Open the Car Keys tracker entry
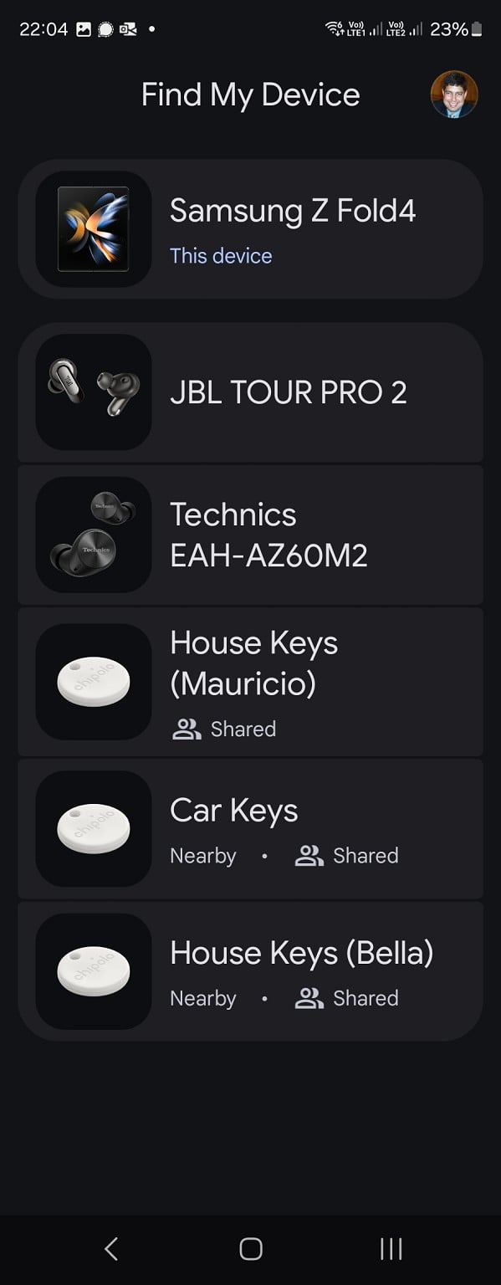 click(250, 829)
